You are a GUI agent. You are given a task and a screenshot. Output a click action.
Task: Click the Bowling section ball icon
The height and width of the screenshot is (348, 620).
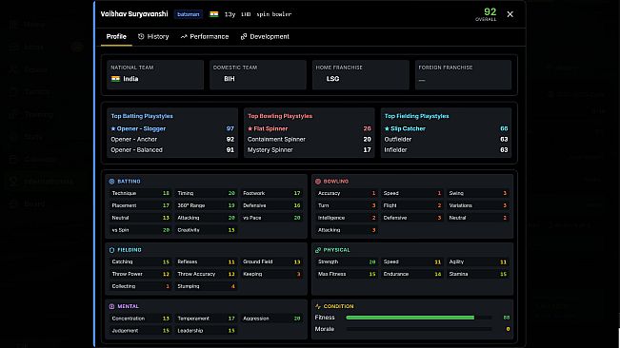318,182
